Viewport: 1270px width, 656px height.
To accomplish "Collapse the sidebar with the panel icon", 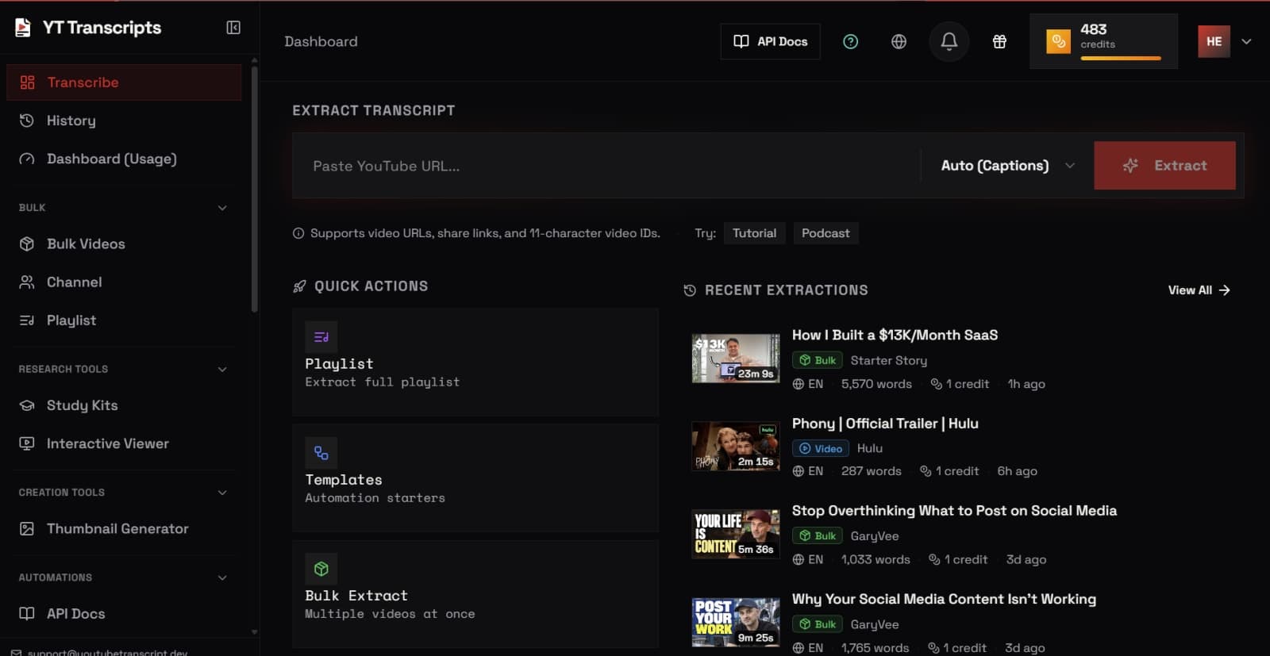I will click(x=233, y=28).
